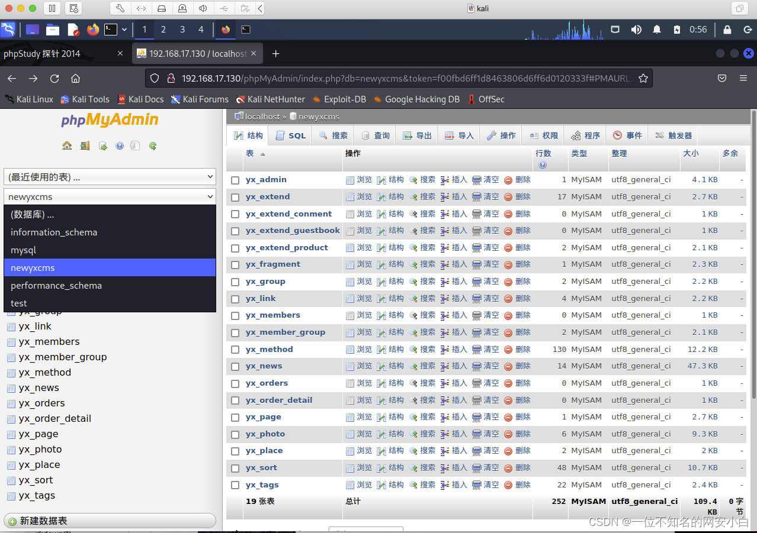Viewport: 757px width, 533px height.
Task: Empty the yx_extend table
Action: tap(485, 197)
